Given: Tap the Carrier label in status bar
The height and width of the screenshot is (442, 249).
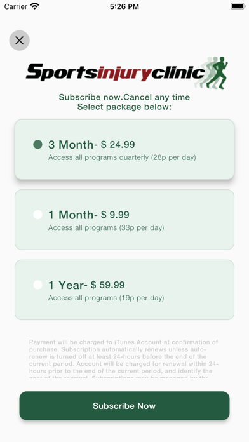Looking at the screenshot, I should coord(16,6).
